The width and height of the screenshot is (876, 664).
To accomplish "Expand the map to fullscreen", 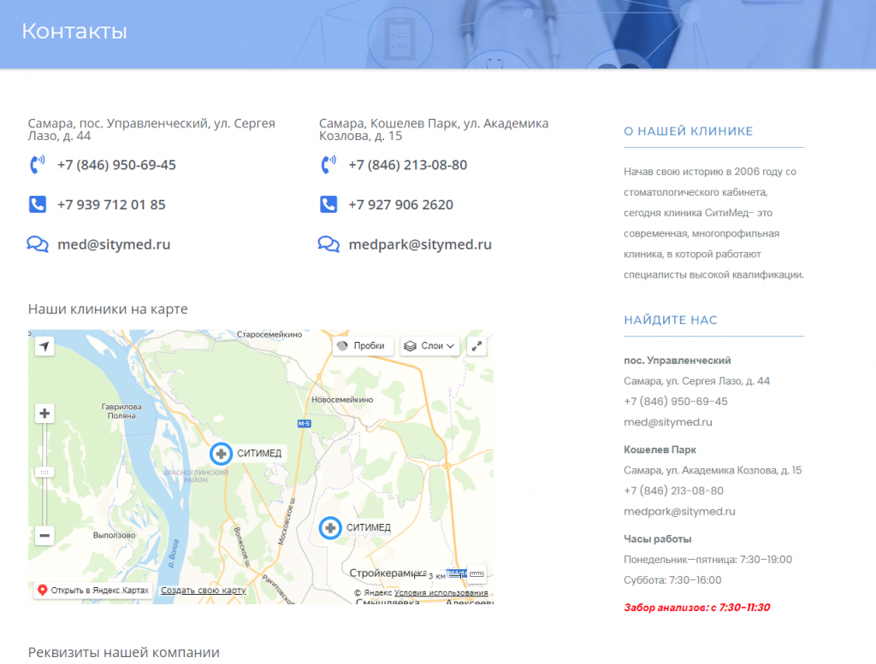I will (476, 346).
